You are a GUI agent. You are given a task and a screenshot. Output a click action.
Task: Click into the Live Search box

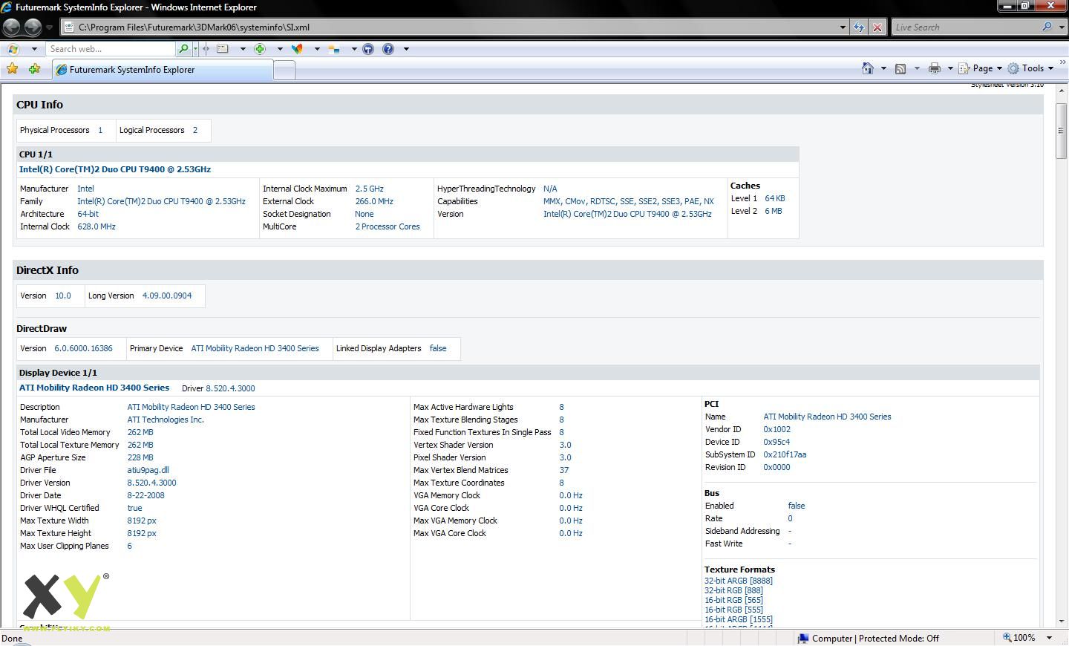[x=965, y=27]
